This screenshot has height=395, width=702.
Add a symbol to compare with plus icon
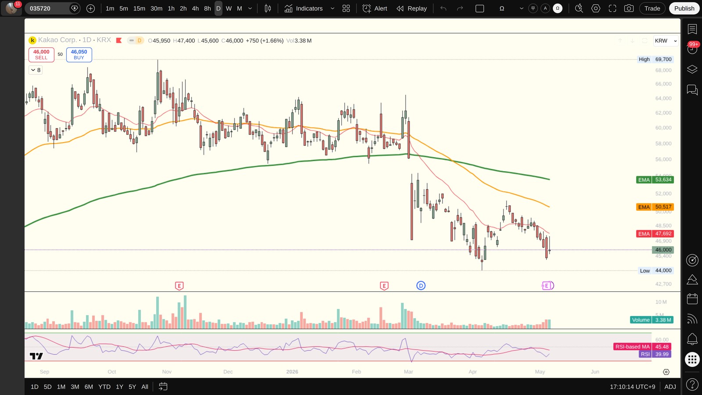[x=90, y=8]
